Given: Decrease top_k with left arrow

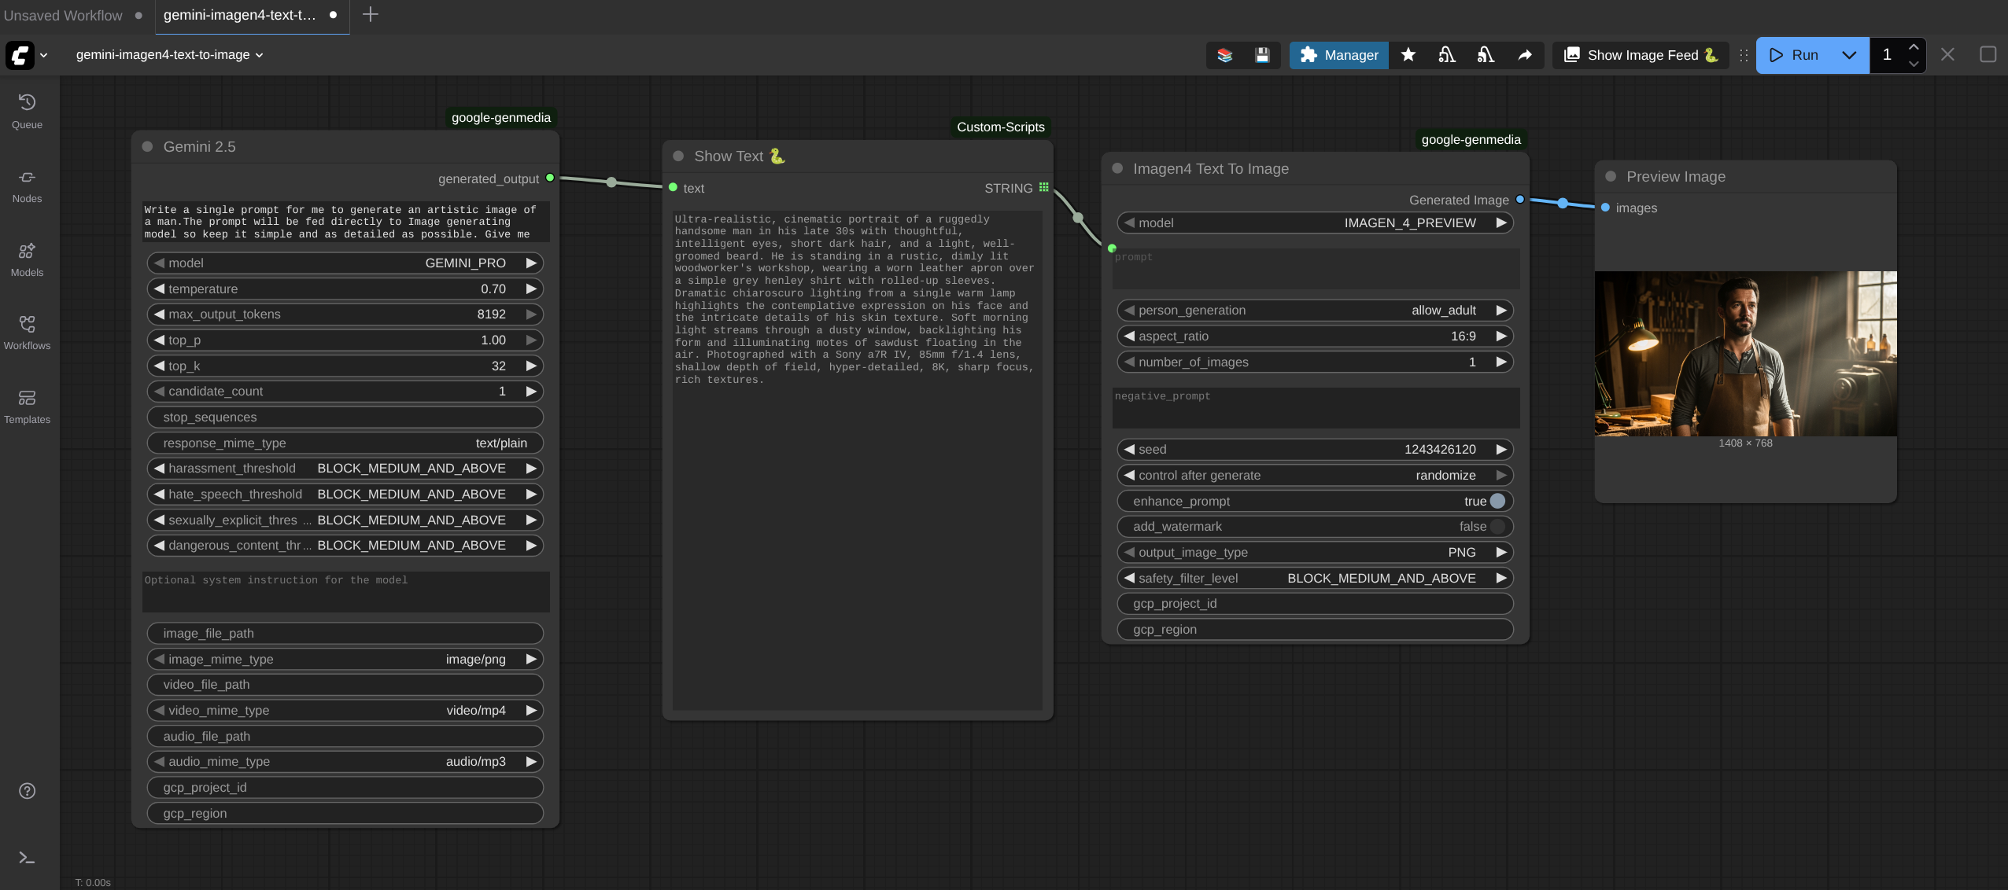Looking at the screenshot, I should click(159, 366).
